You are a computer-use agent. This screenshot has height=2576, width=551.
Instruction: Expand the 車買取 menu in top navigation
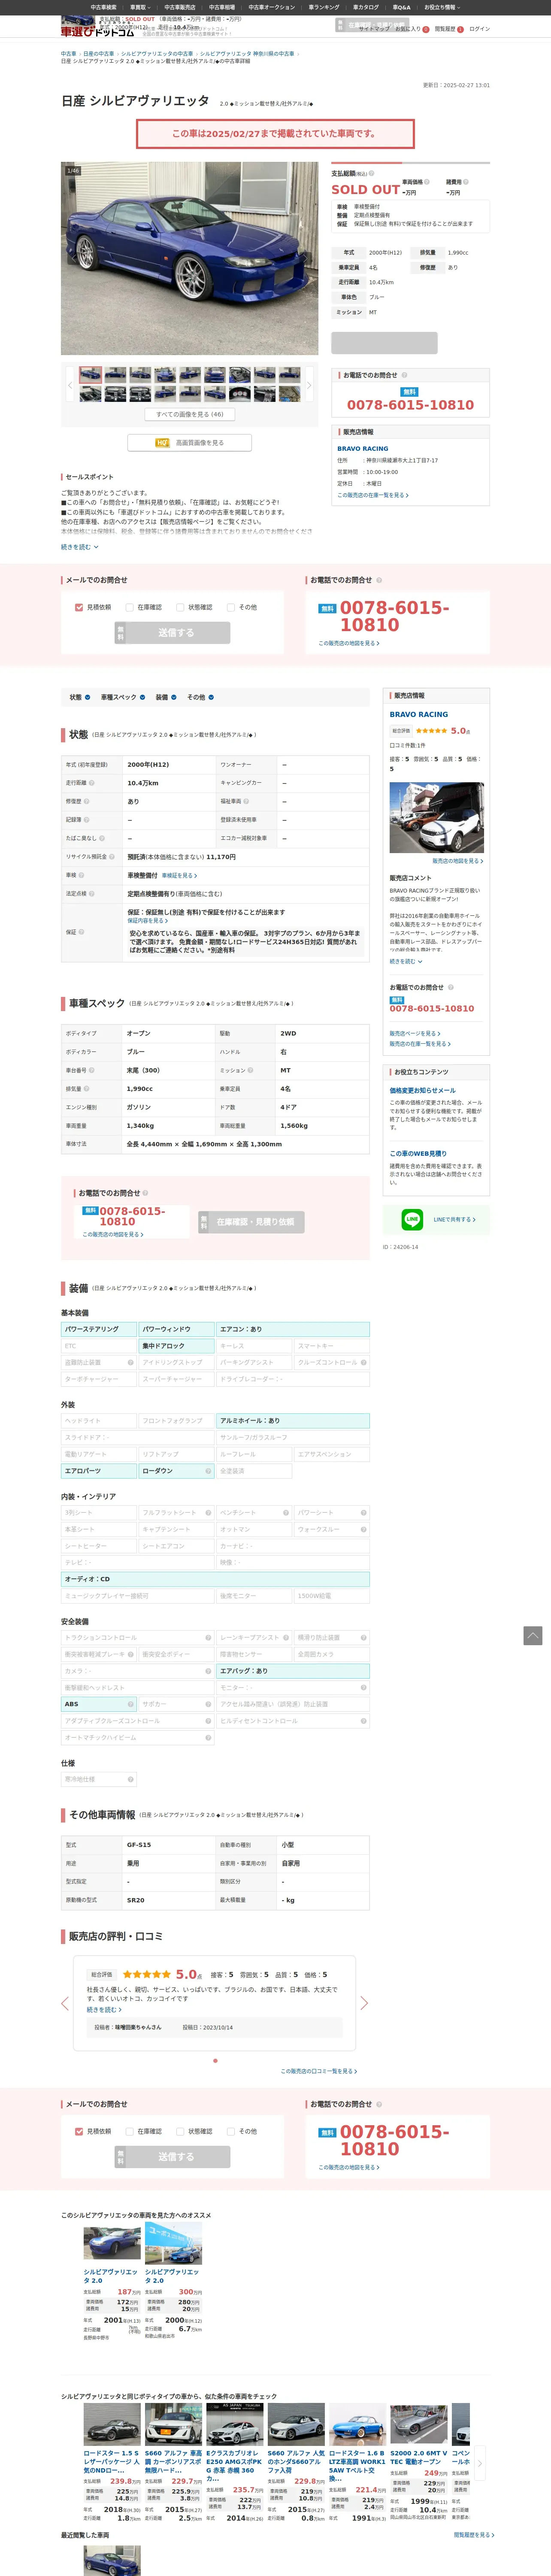(x=140, y=7)
